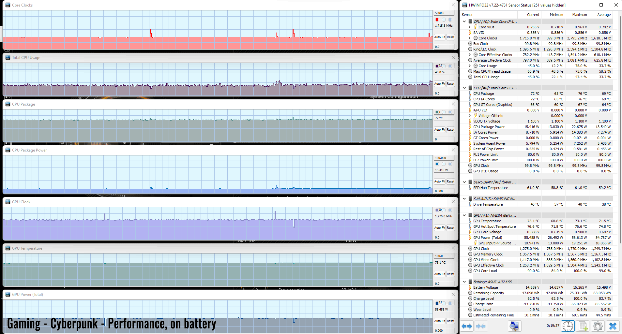Viewport: 622px width, 334px height.
Task: Click the expand sensor columns arrows icon
Action: pos(467,326)
